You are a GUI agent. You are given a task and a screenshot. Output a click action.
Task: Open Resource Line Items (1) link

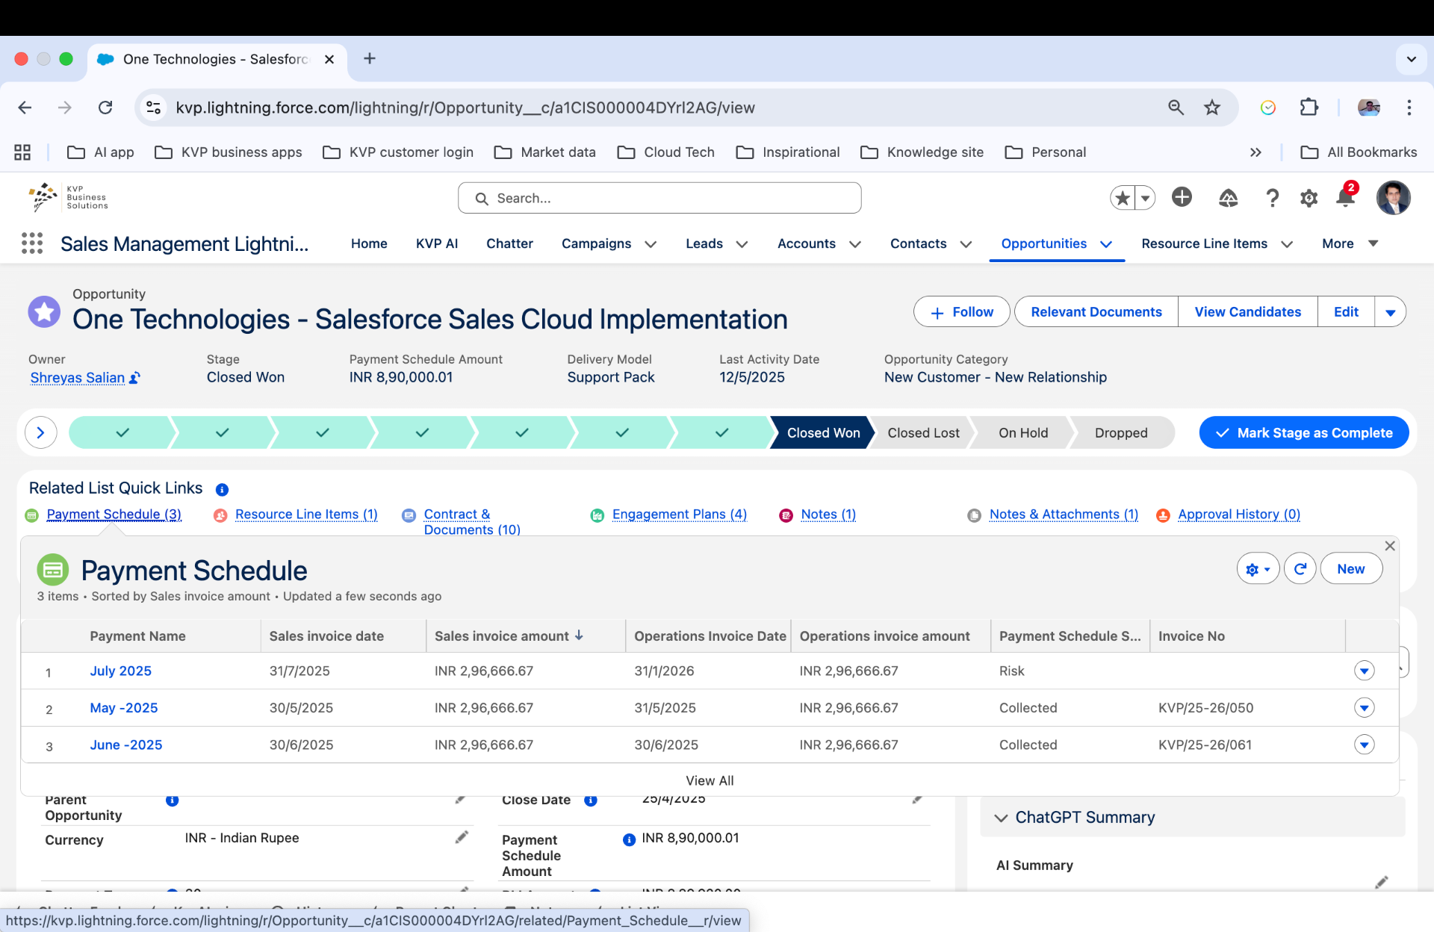click(306, 515)
